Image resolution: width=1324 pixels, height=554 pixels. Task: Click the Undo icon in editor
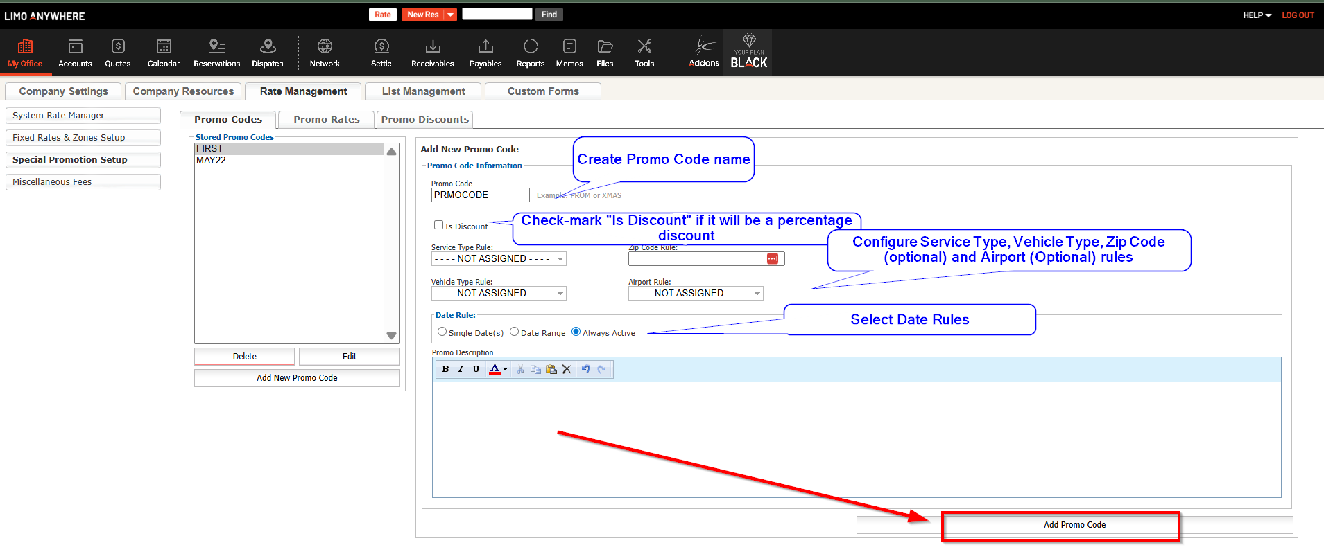pyautogui.click(x=585, y=369)
